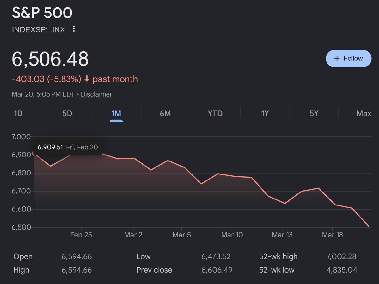Click the Open label
The height and width of the screenshot is (284, 379).
click(x=23, y=257)
